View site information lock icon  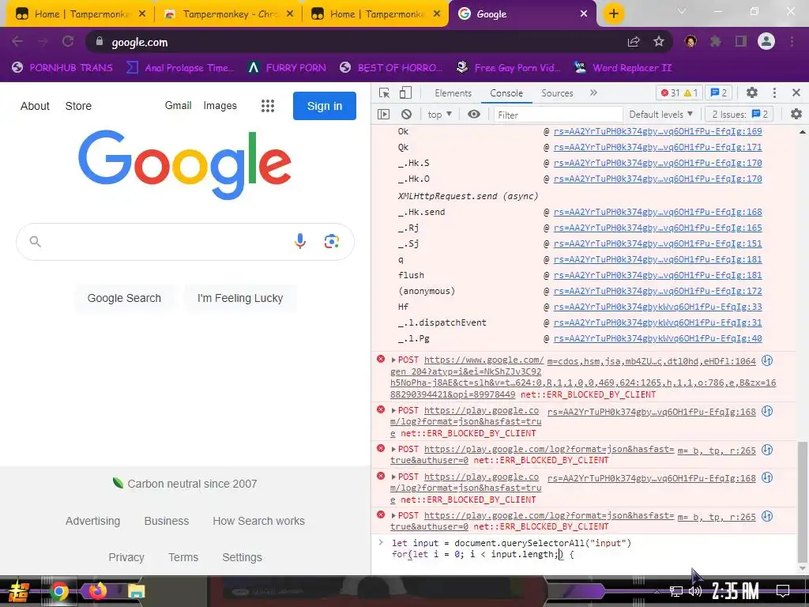pyautogui.click(x=99, y=41)
